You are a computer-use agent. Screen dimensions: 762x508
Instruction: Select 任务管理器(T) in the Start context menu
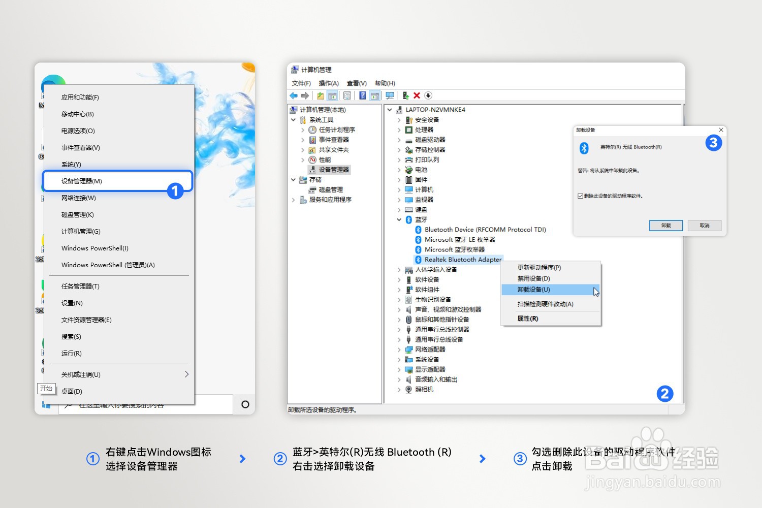pos(119,287)
